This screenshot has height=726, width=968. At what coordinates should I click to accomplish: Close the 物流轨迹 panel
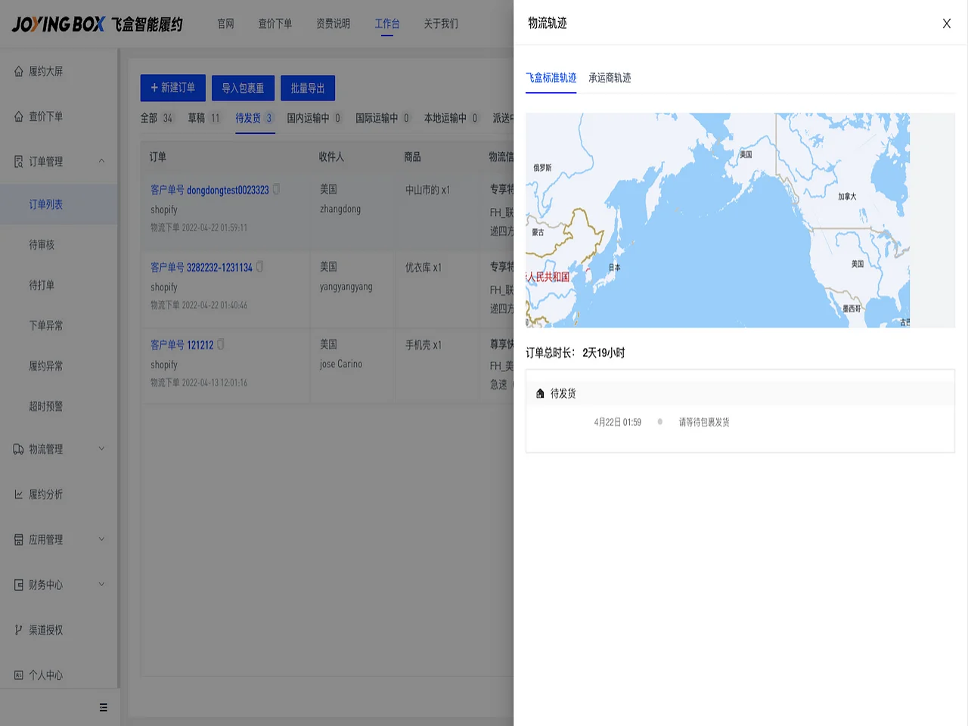(946, 23)
